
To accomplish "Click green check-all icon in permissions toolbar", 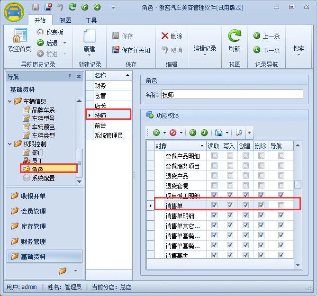I will pyautogui.click(x=156, y=133).
